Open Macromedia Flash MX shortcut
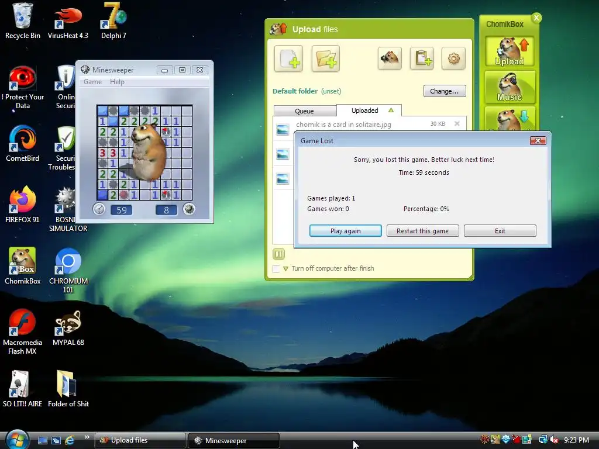This screenshot has width=599, height=449. tap(23, 331)
